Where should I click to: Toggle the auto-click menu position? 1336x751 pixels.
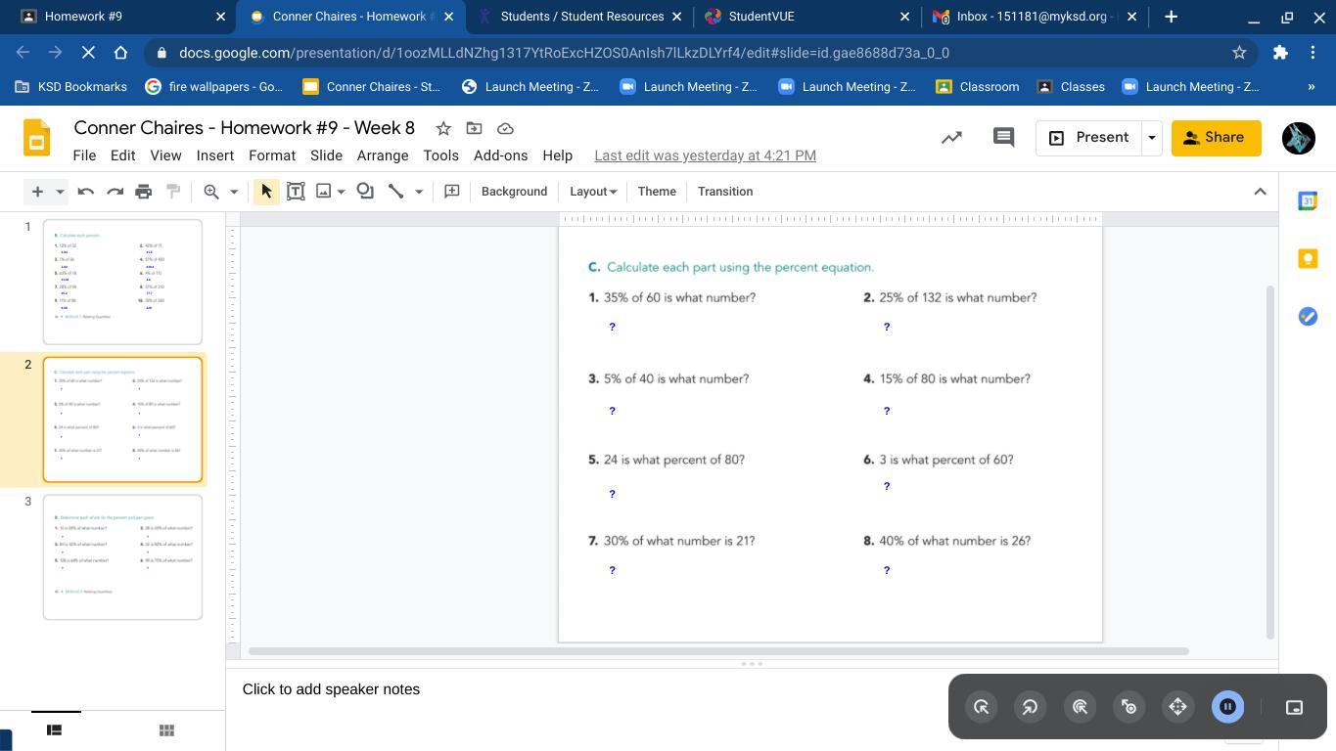[x=1294, y=707]
